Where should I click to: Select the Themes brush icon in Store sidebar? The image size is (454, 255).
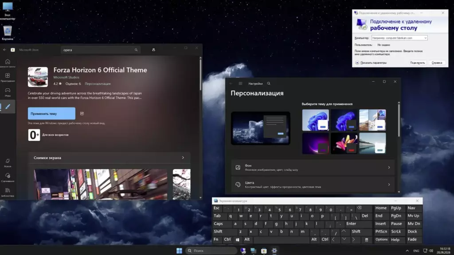[x=8, y=106]
